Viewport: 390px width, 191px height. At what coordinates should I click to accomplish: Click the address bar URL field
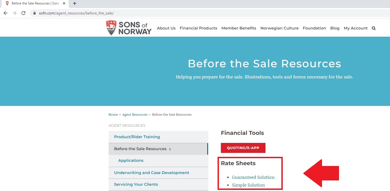pyautogui.click(x=209, y=13)
